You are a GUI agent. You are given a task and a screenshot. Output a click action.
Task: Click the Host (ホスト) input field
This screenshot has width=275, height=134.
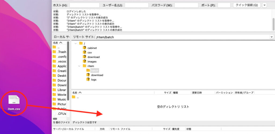[84, 5]
